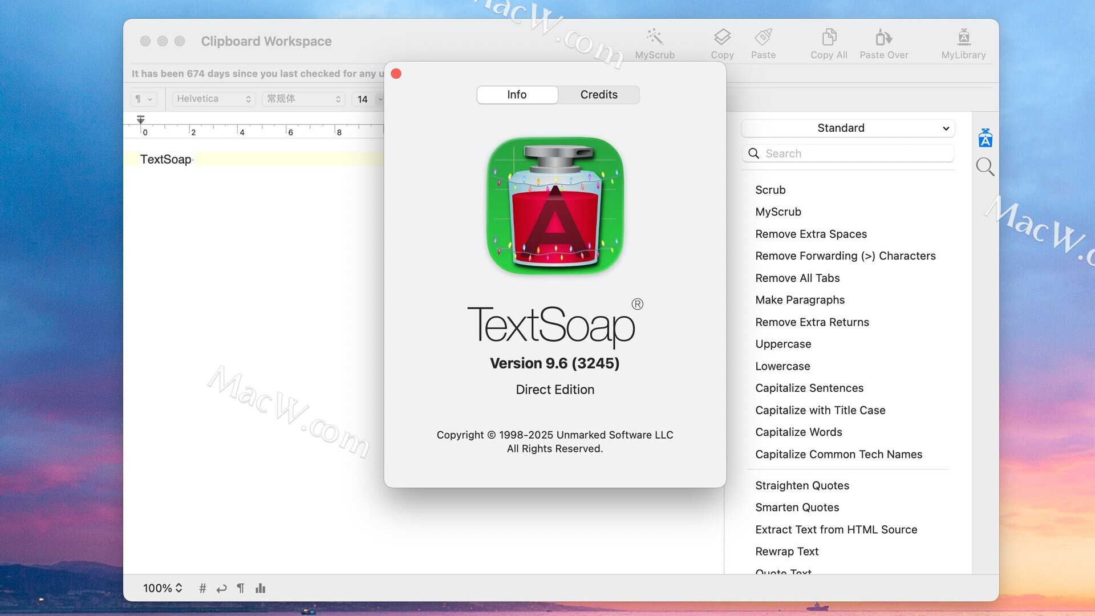Viewport: 1095px width, 616px height.
Task: Toggle the statistics bar chart icon
Action: (261, 588)
